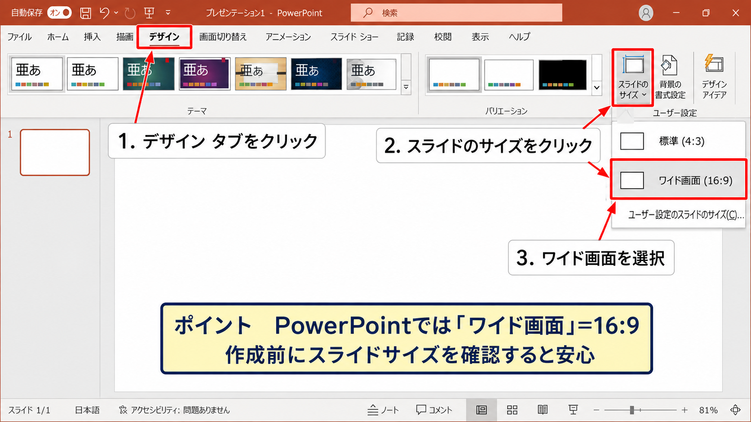Click 日本語 language in status bar
The image size is (751, 422).
87,410
